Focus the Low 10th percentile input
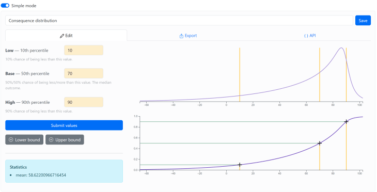The width and height of the screenshot is (377, 192). pos(84,50)
